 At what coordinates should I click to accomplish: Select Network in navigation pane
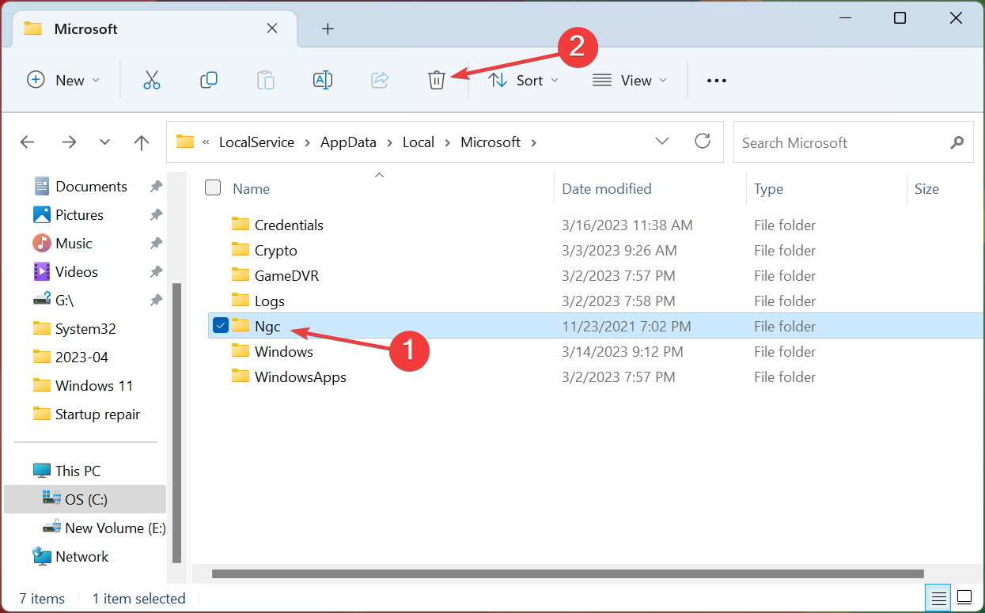pyautogui.click(x=81, y=557)
